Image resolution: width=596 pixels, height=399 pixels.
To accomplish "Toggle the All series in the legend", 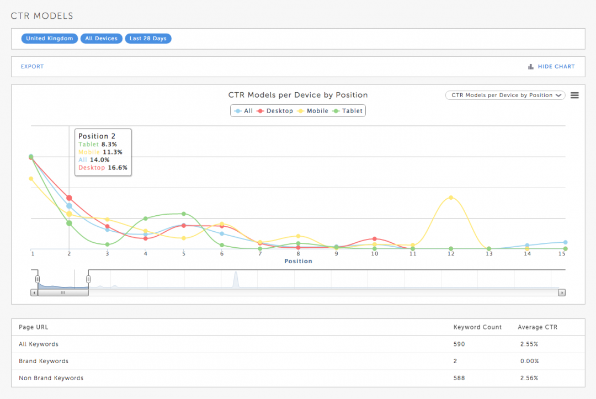I will (244, 111).
